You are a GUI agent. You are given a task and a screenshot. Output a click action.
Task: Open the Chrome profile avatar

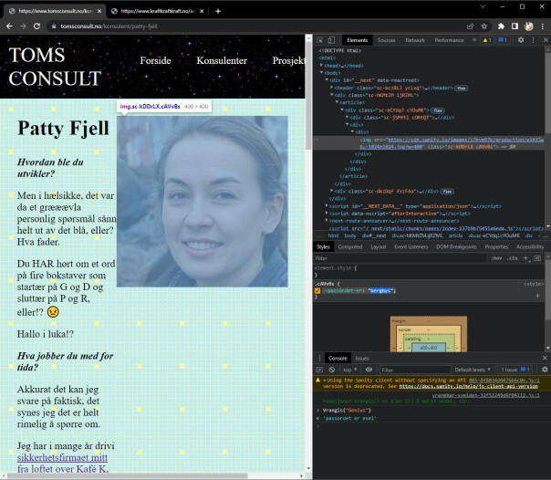[x=529, y=26]
